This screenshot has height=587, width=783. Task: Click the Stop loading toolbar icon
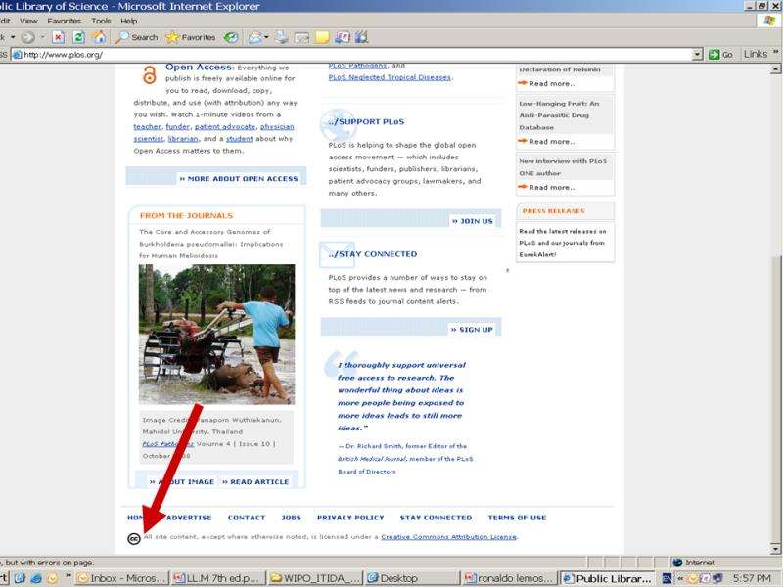pyautogui.click(x=58, y=37)
